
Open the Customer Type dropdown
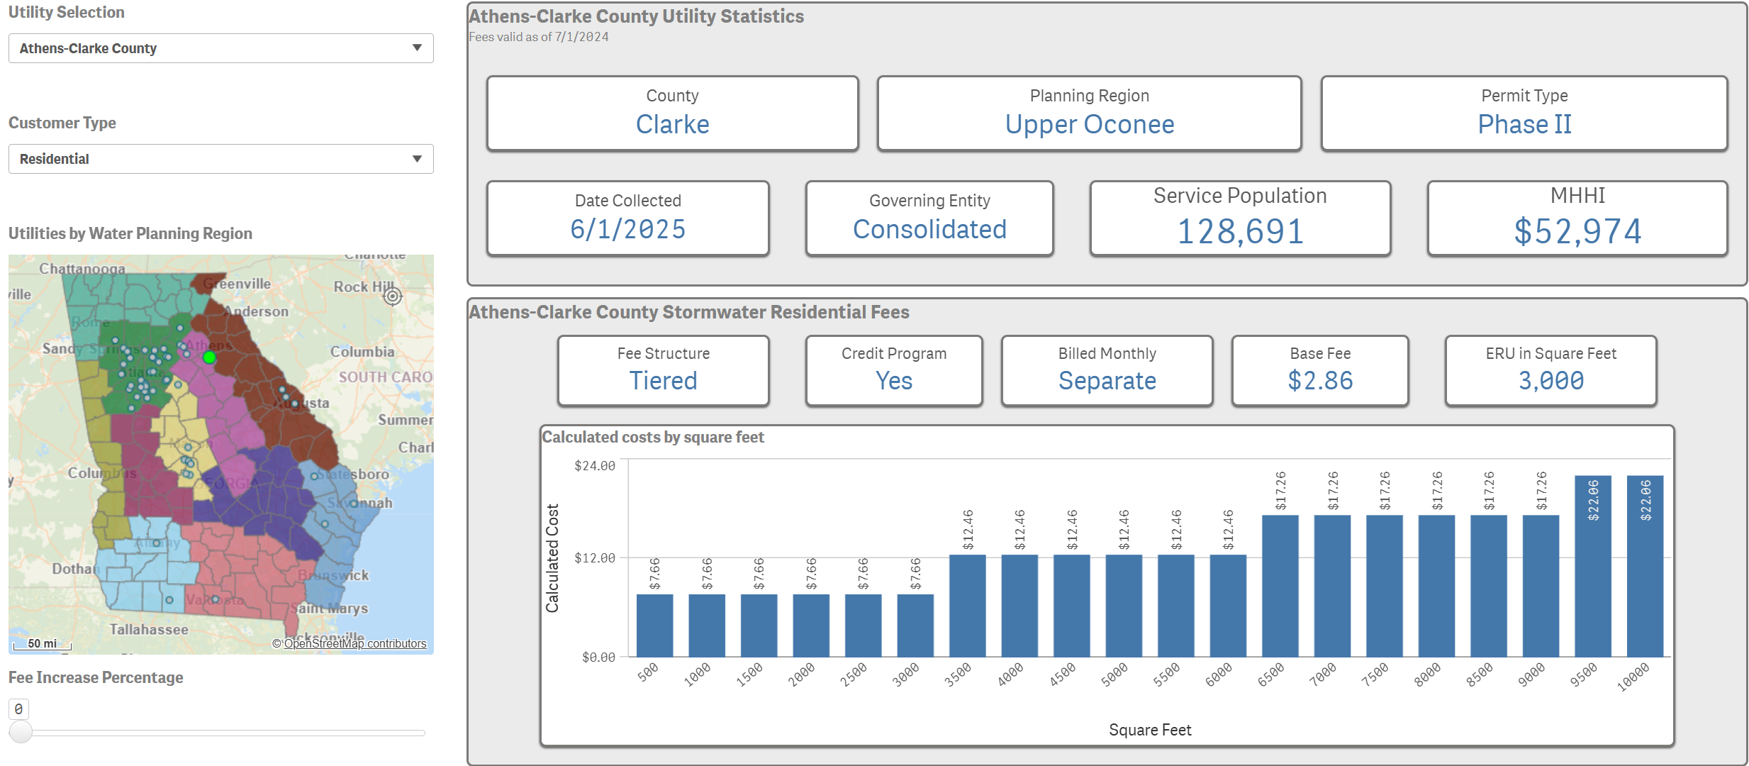[220, 158]
